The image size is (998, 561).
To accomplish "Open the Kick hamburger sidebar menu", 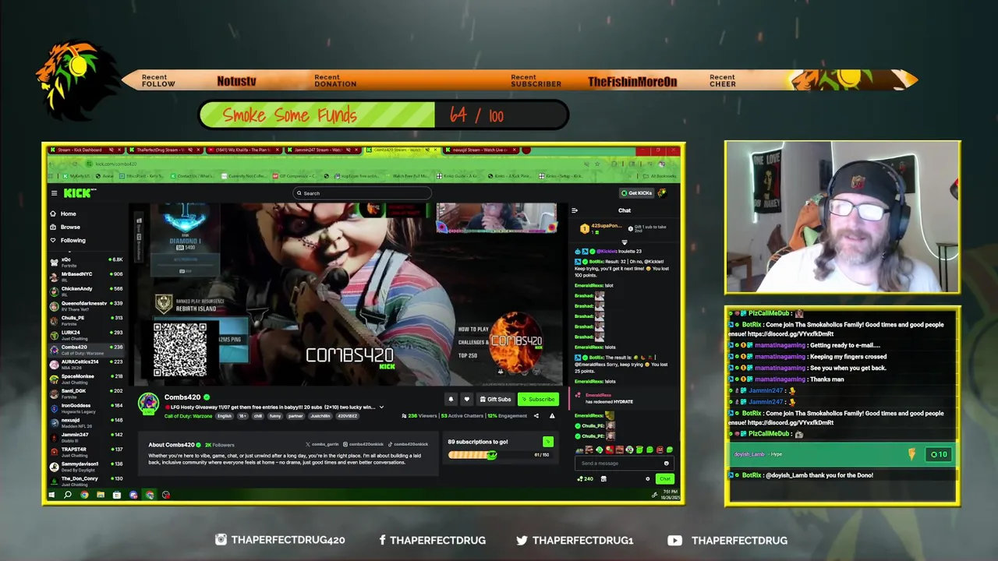I will [54, 193].
